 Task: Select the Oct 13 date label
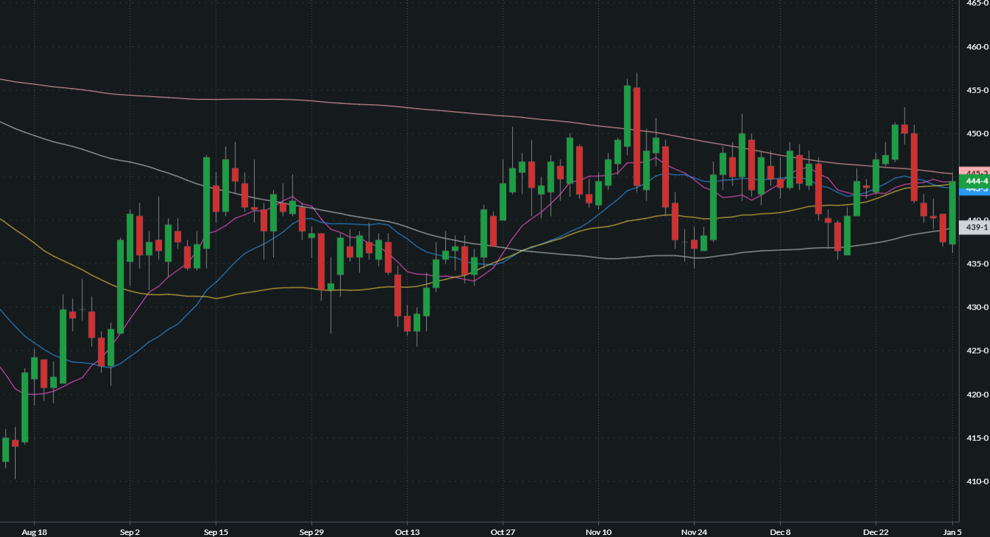pos(407,532)
